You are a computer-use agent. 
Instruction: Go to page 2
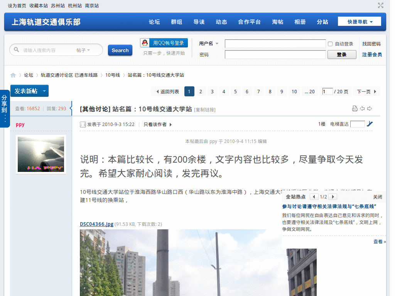point(201,92)
